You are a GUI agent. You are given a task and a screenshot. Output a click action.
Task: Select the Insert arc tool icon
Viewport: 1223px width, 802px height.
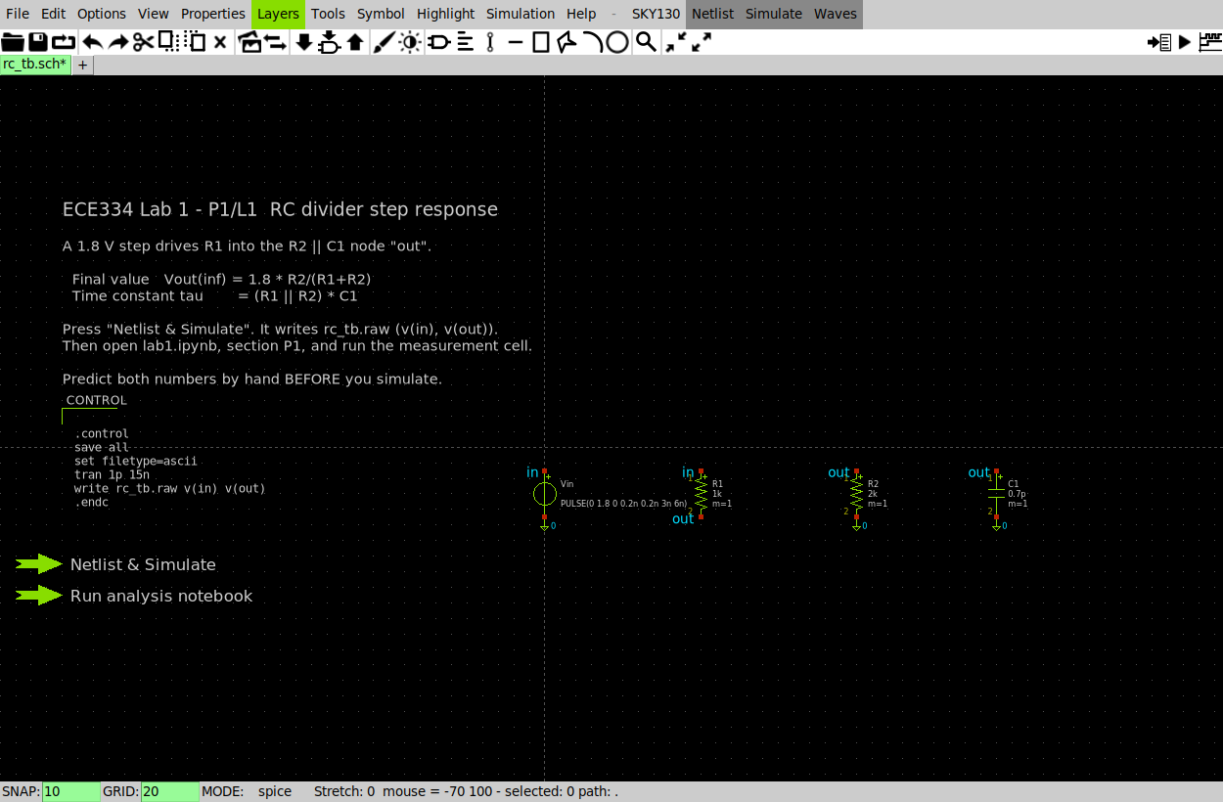point(592,42)
